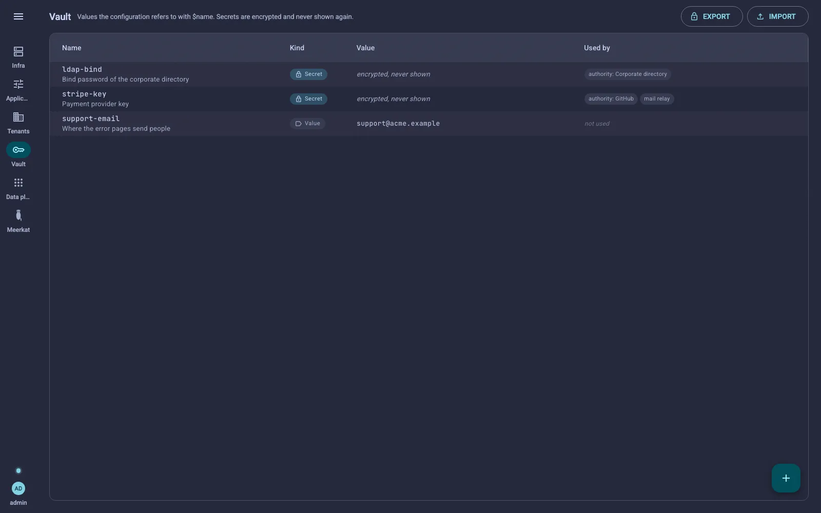The height and width of the screenshot is (513, 821).
Task: Click the authority: Corporate directory chip
Action: coord(628,74)
